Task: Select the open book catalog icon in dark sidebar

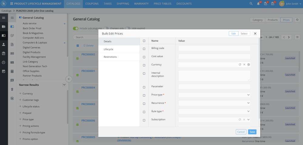Action: coord(3,36)
